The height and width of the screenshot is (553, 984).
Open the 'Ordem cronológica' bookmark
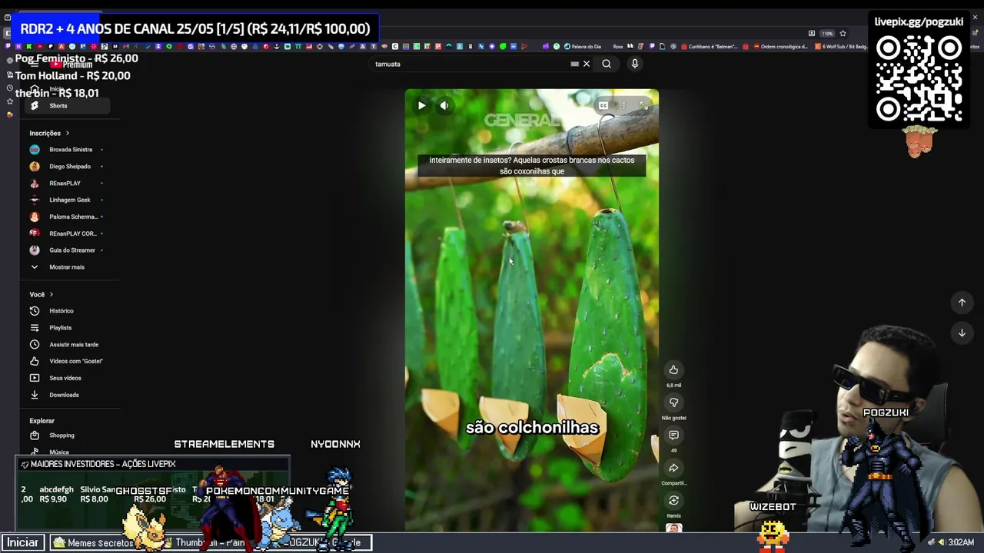click(x=780, y=46)
